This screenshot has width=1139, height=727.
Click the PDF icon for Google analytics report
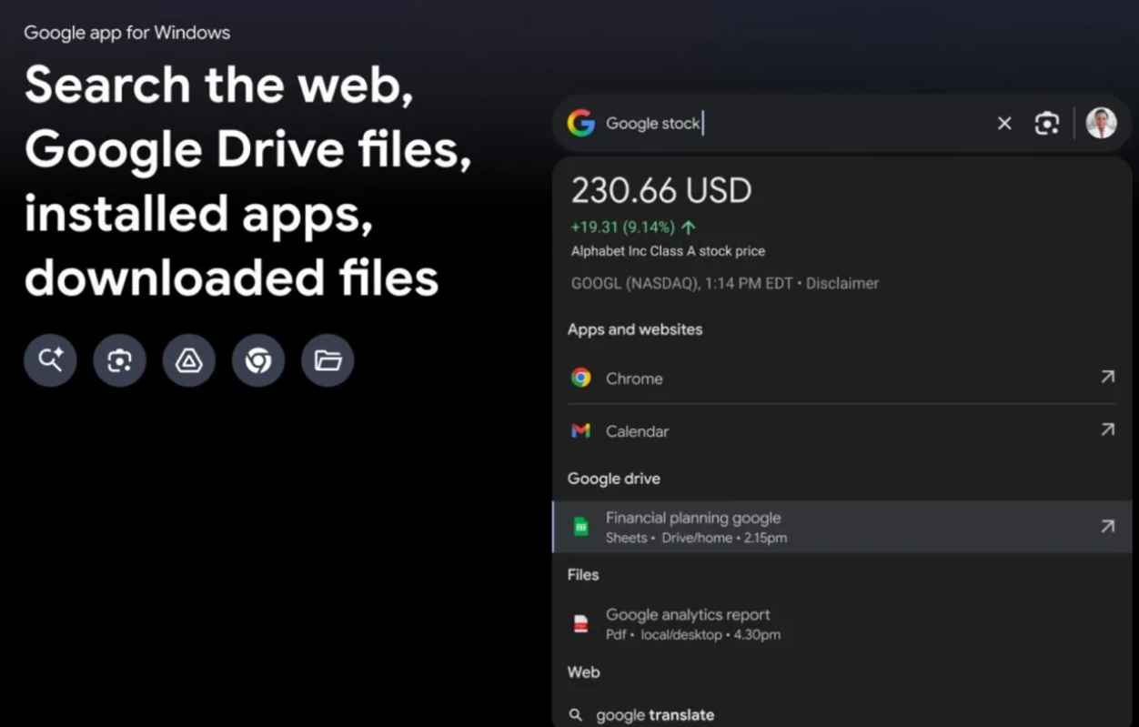pos(580,624)
